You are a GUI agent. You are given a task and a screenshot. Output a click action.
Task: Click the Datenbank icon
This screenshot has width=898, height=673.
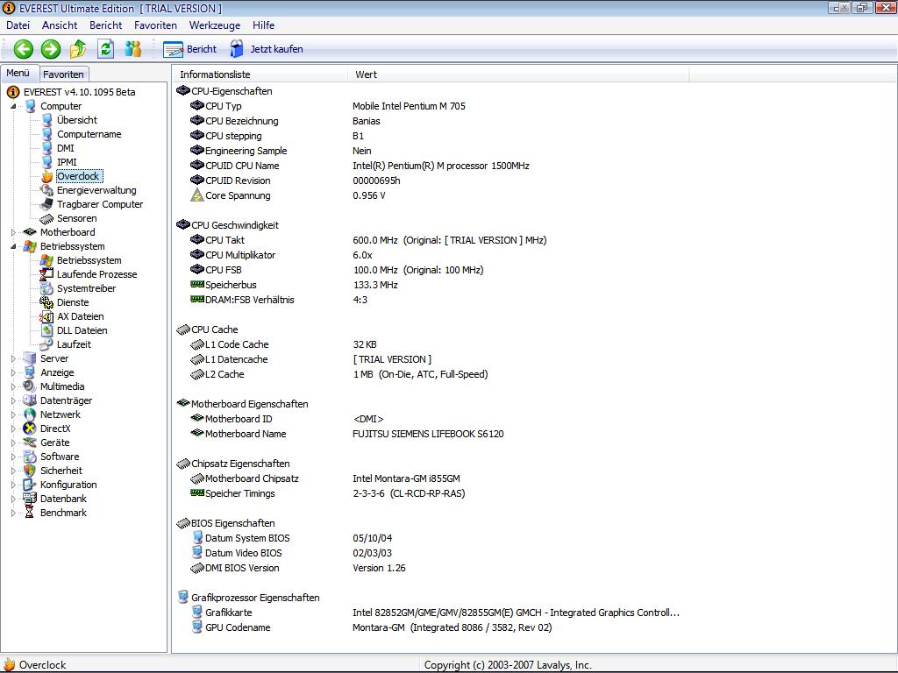pyautogui.click(x=30, y=499)
